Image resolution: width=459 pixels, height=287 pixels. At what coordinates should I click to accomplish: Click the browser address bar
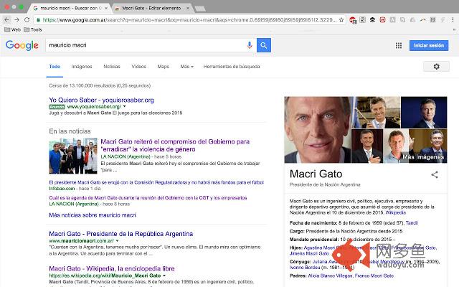click(x=189, y=20)
